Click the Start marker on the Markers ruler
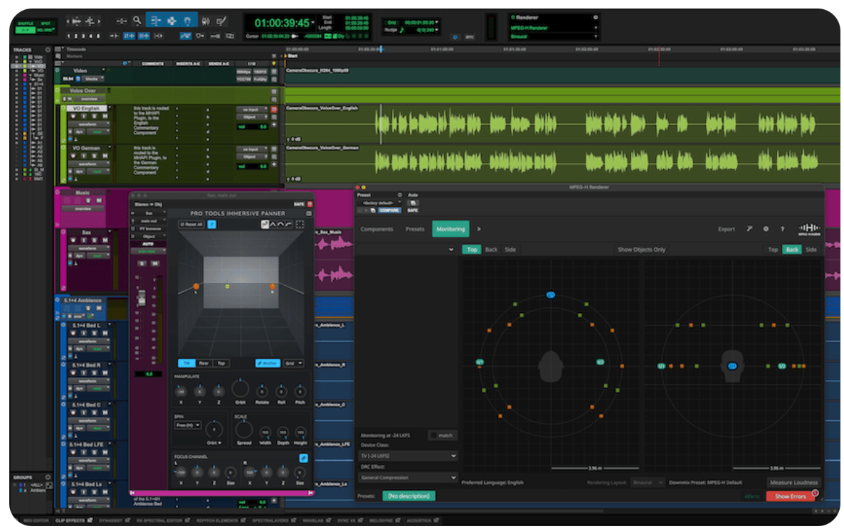The width and height of the screenshot is (844, 529). tap(290, 55)
